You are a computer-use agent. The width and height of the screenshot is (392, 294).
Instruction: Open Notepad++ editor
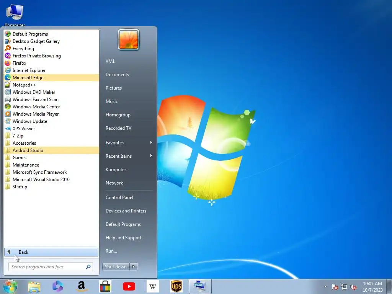[x=52, y=85]
